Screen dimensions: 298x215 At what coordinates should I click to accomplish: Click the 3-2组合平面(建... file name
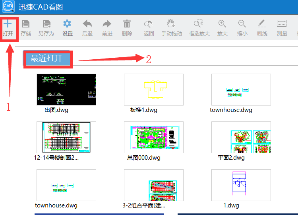(x=144, y=205)
